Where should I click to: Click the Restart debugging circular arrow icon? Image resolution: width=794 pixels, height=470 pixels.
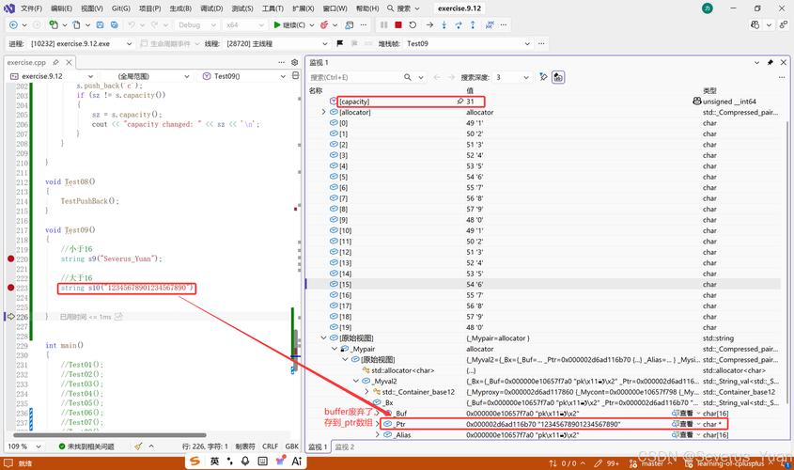tap(413, 24)
